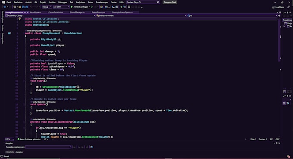Screen dimensions: 293x159
Task: Click the lightbulb quick actions icon
Action: (x=20, y=18)
